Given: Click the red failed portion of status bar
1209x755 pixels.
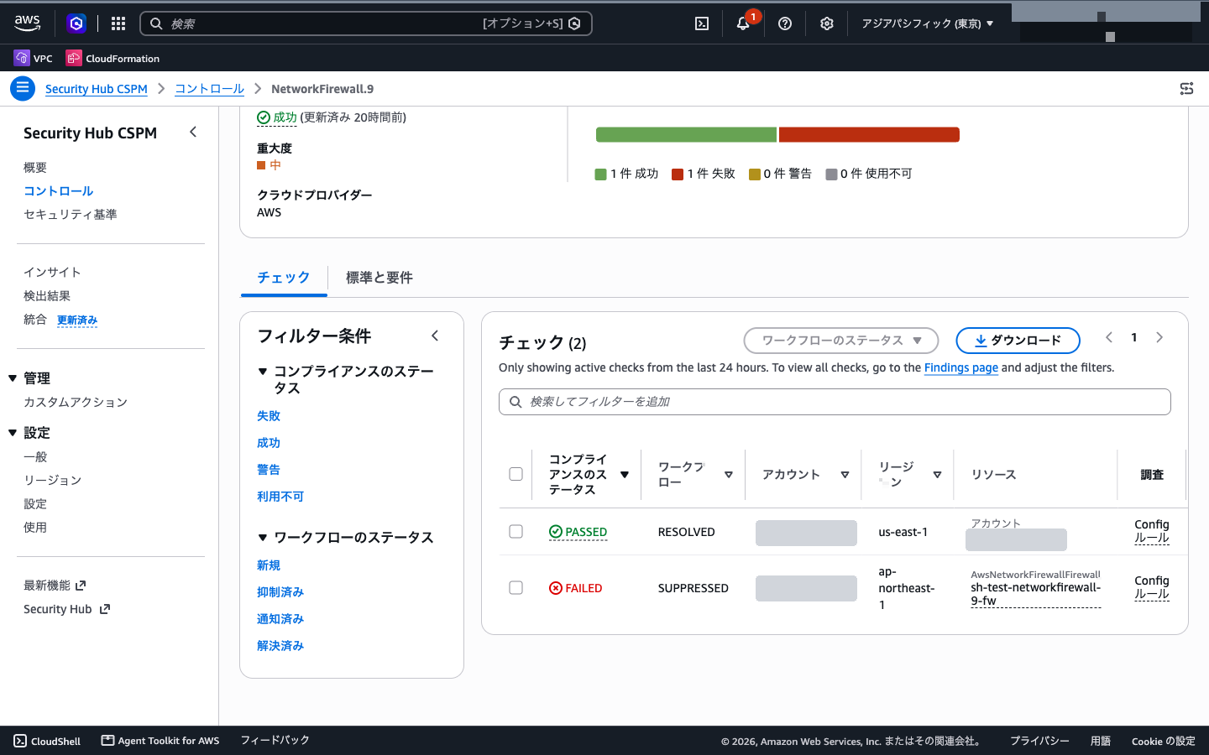Looking at the screenshot, I should point(869,134).
